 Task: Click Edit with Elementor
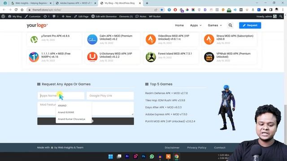coord(104,17)
